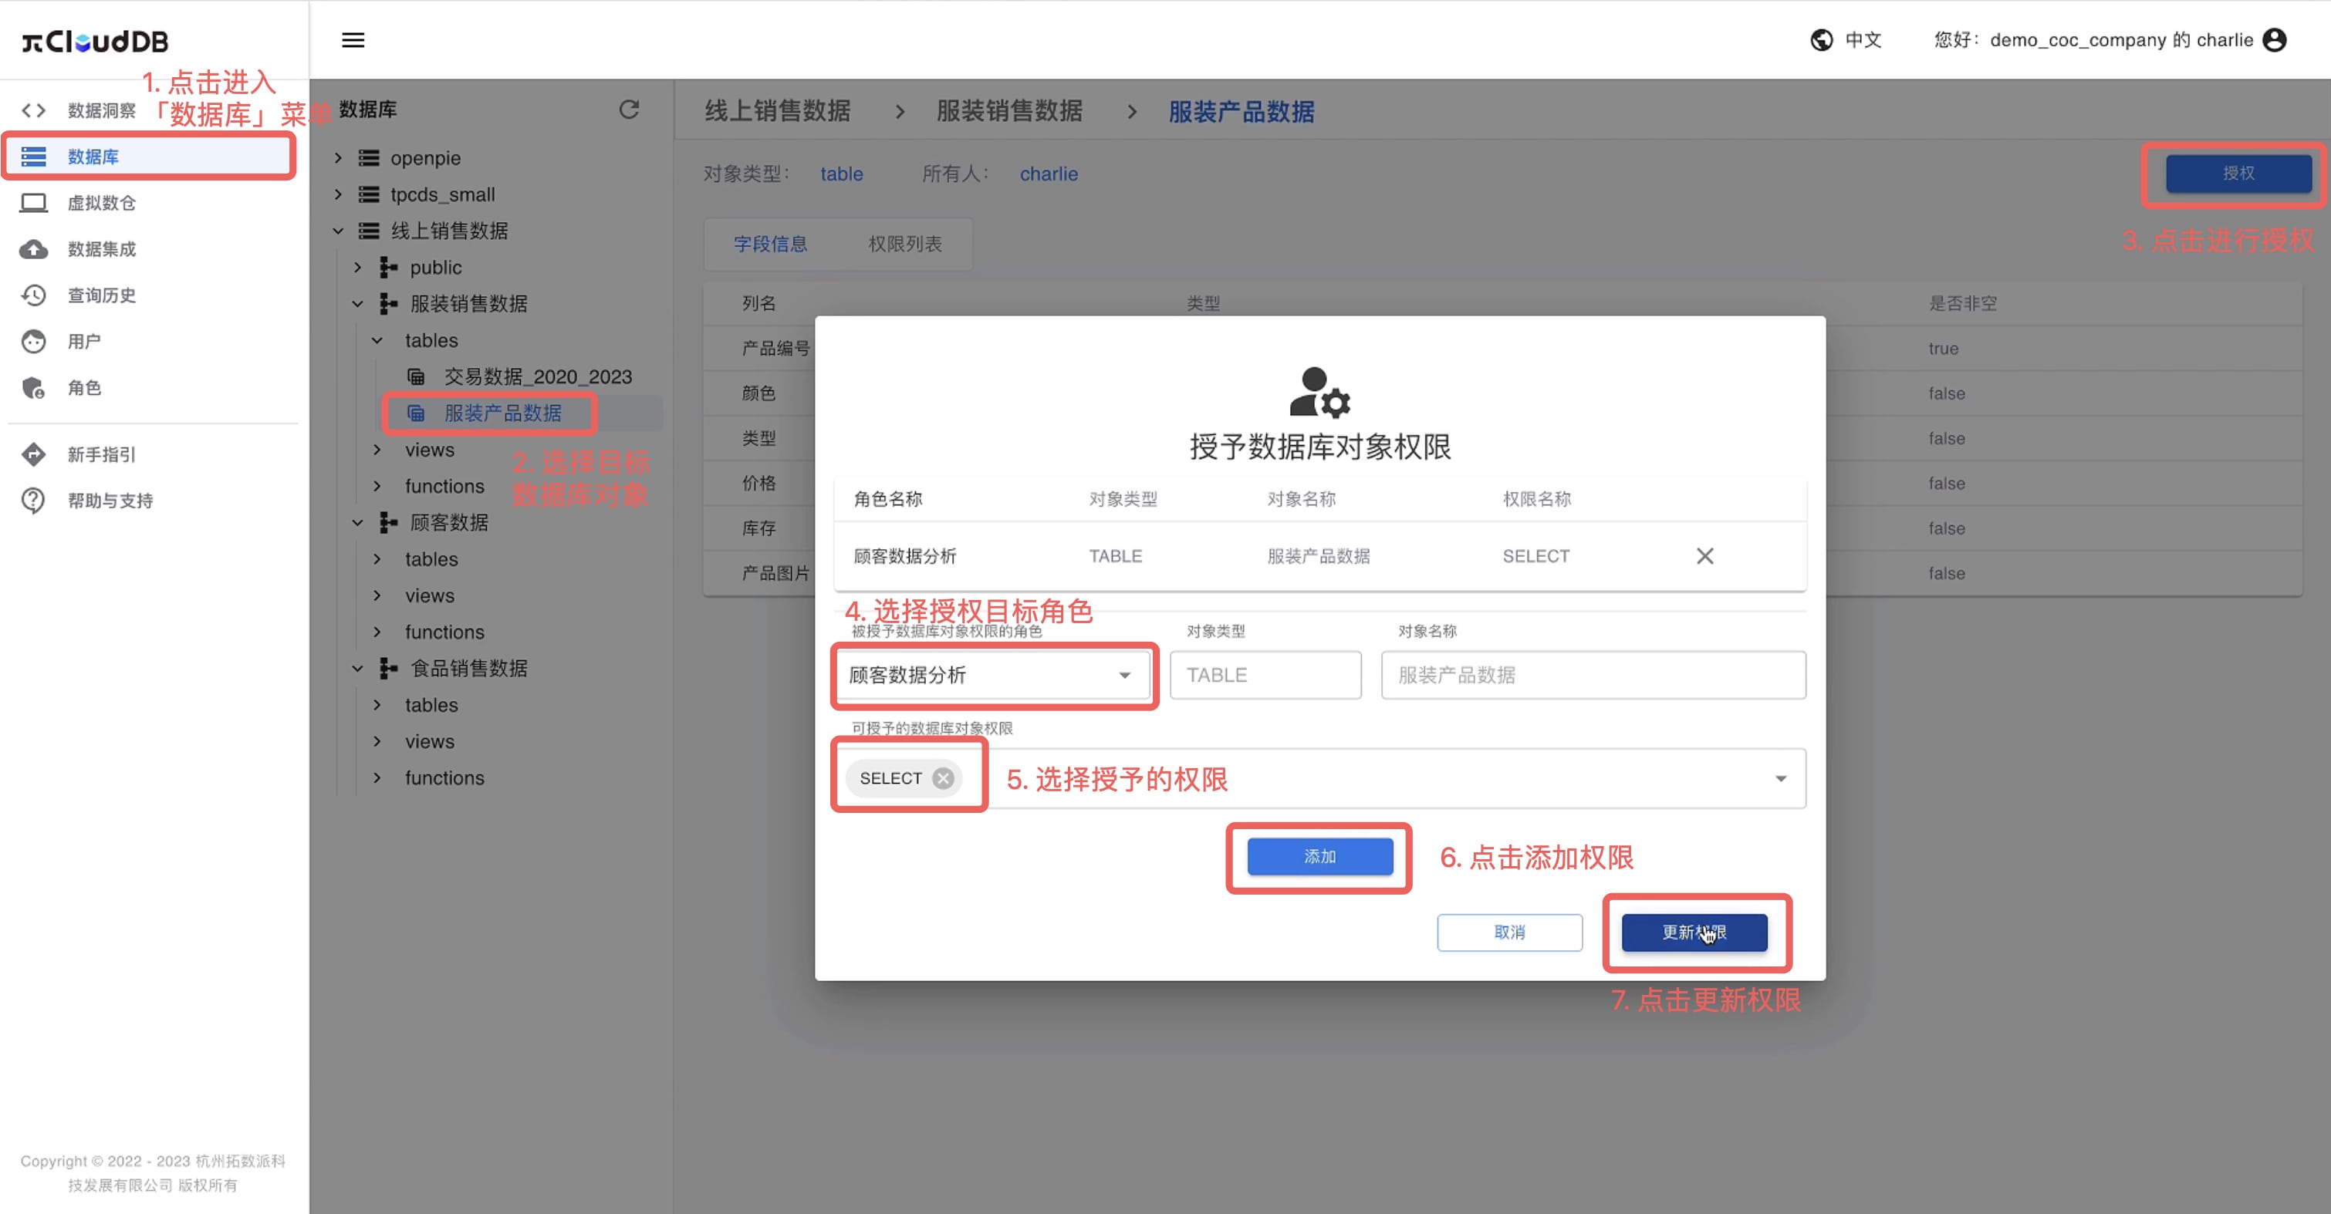Open the hamburger menu icon

(353, 40)
